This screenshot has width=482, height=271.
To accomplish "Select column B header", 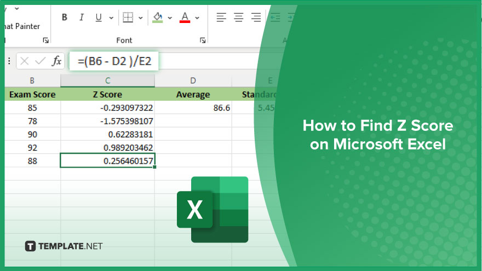I will click(32, 81).
